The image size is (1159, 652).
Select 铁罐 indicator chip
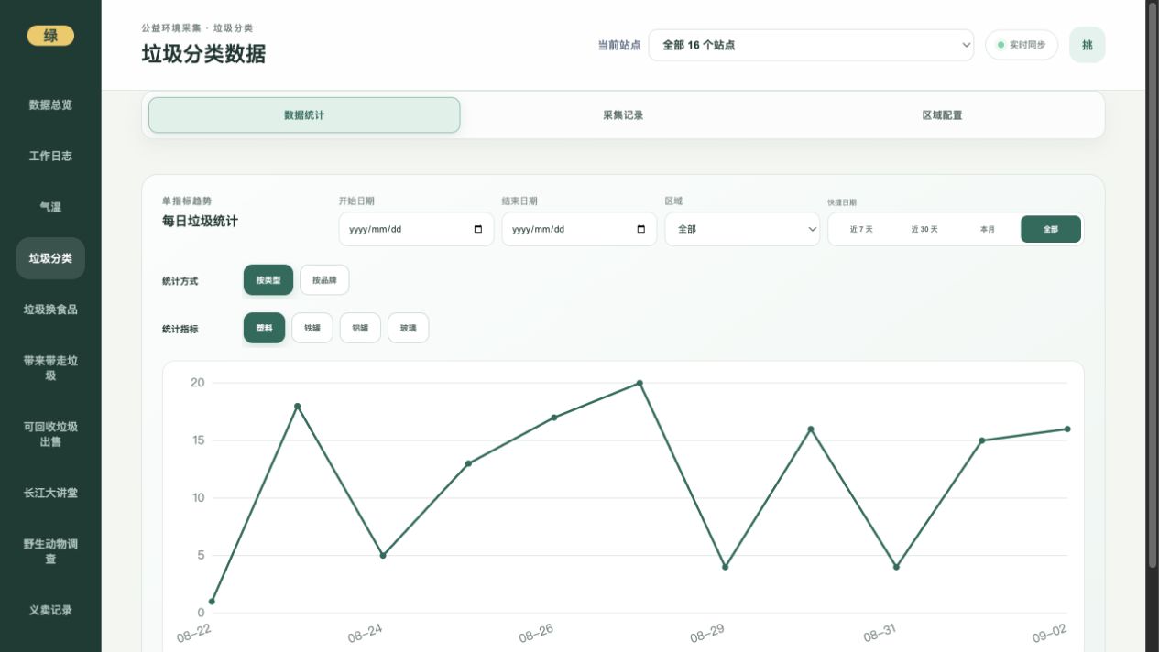pos(312,328)
